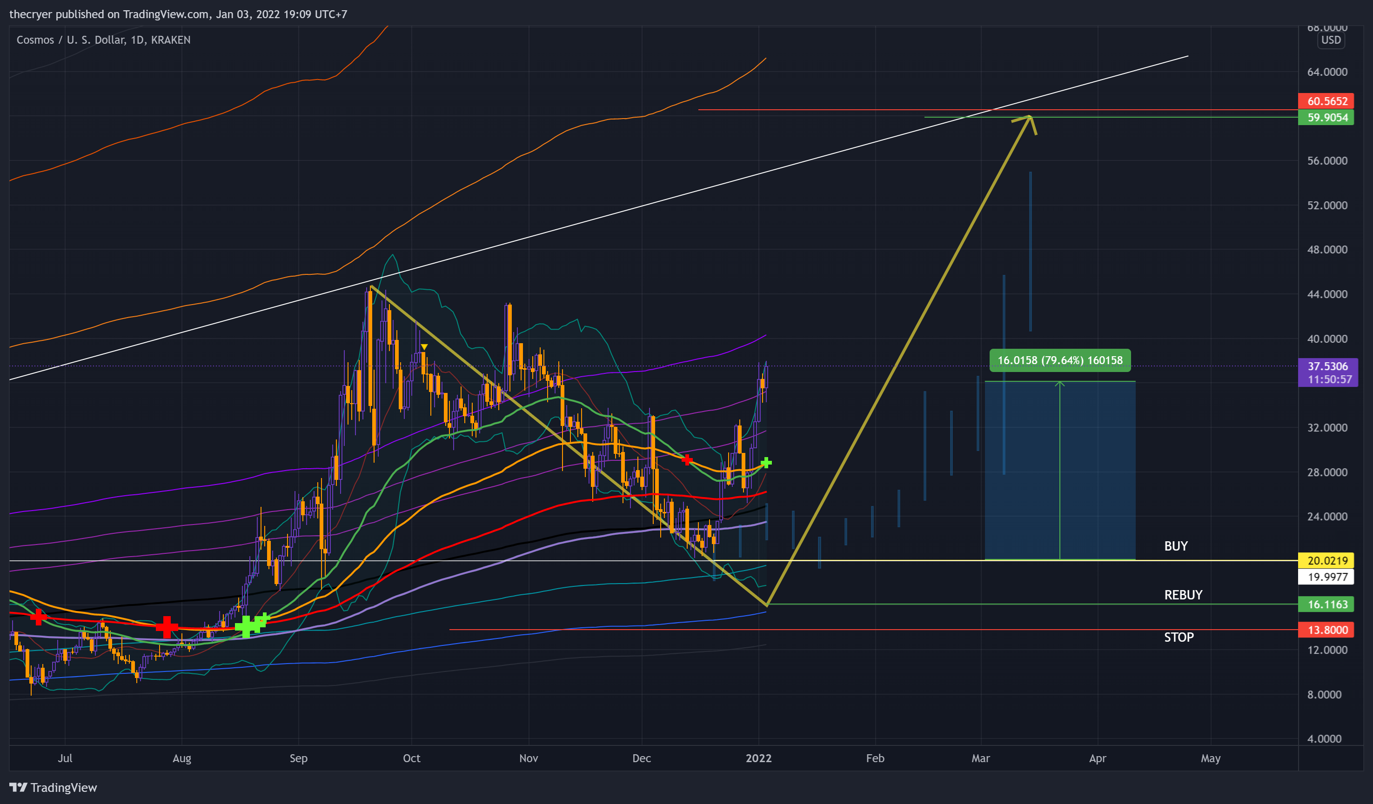This screenshot has width=1373, height=804.
Task: Click the 32.0000 price axis value
Action: tap(1326, 428)
